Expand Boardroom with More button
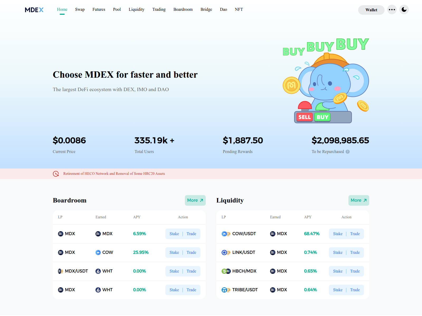 tap(195, 200)
